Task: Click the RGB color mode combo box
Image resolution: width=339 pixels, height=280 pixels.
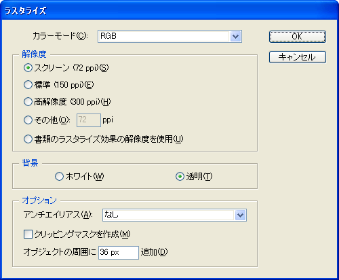Action: (x=169, y=36)
